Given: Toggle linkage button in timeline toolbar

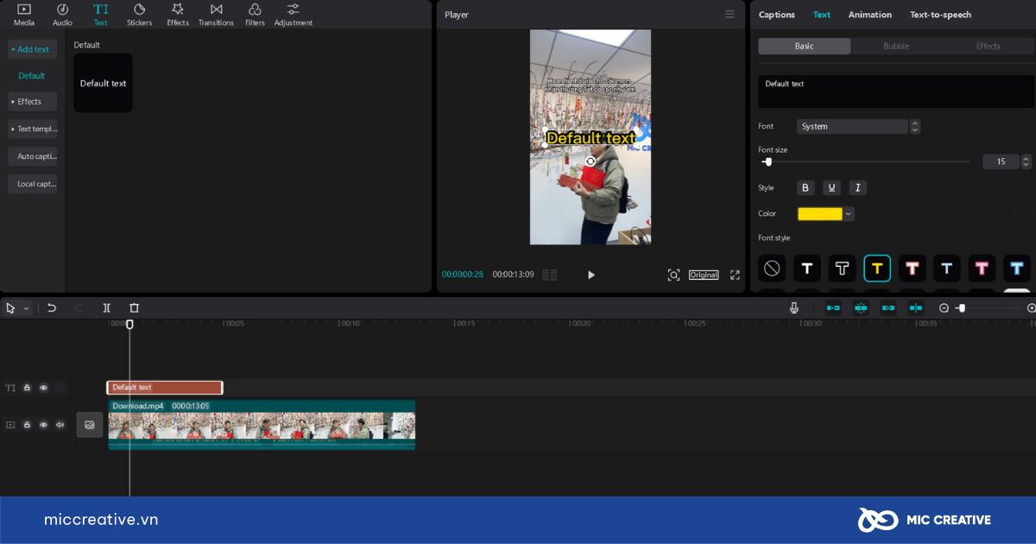Looking at the screenshot, I should 888,308.
